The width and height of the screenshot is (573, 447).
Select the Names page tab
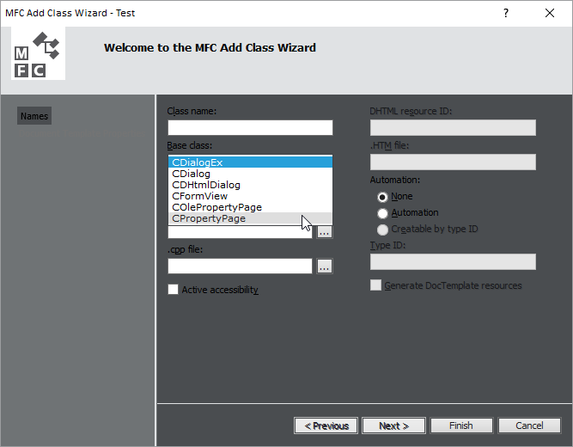(34, 116)
